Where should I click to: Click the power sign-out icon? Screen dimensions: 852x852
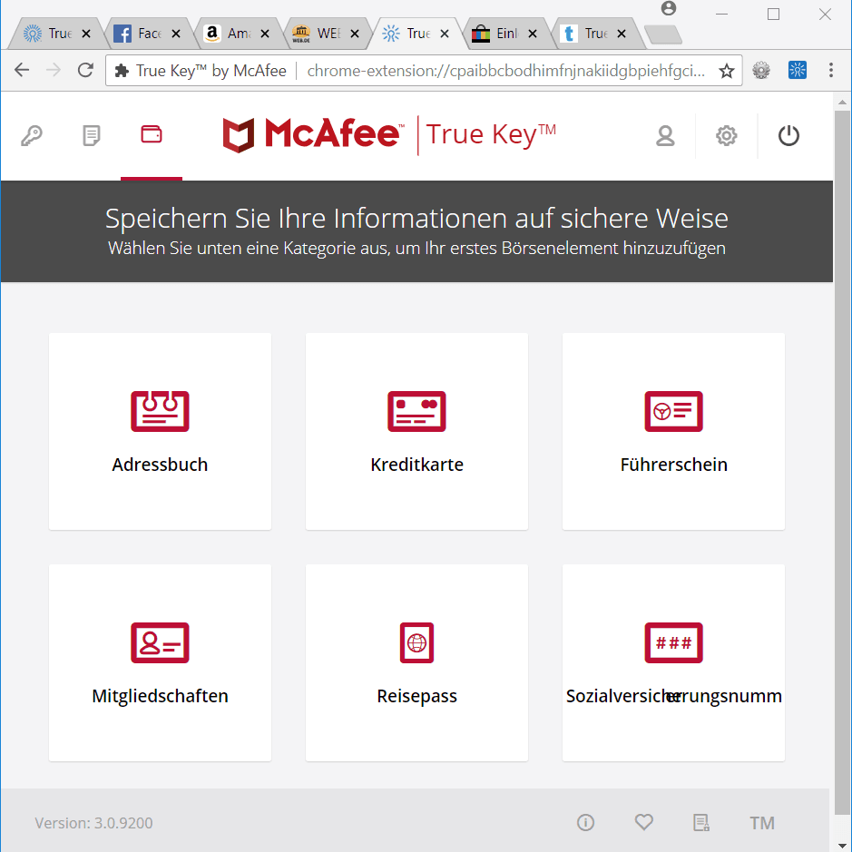coord(788,136)
